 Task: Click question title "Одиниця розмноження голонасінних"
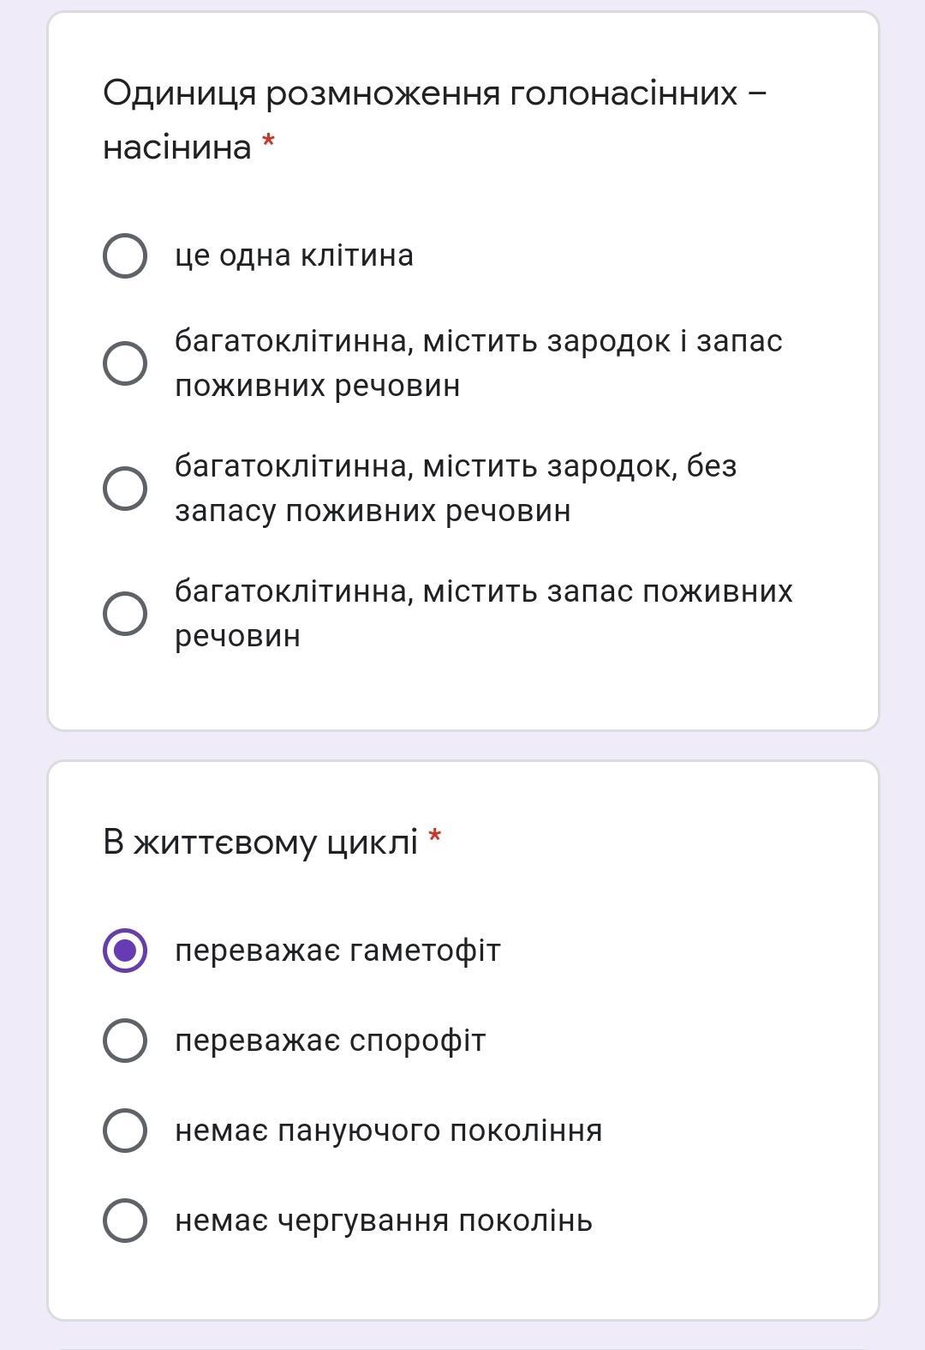tap(420, 93)
